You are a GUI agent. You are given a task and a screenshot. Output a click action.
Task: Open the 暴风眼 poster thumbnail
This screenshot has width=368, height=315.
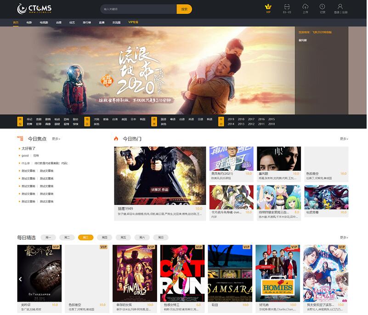(279, 158)
